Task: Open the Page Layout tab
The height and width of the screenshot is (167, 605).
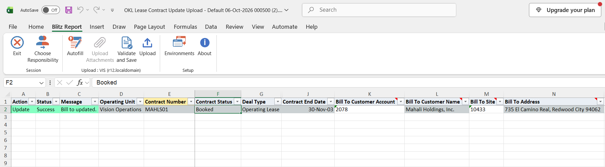Action: (149, 27)
